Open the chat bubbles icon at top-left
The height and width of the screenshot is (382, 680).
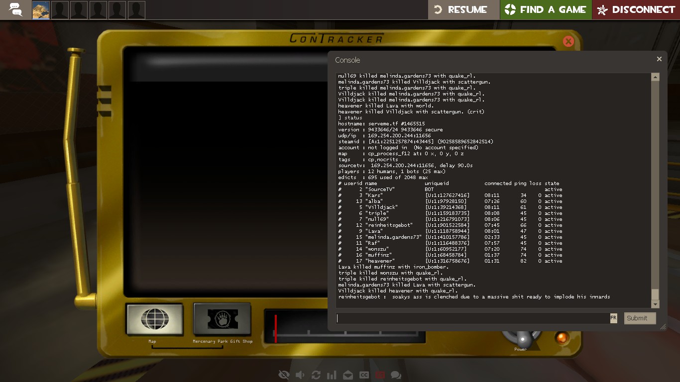pyautogui.click(x=15, y=9)
